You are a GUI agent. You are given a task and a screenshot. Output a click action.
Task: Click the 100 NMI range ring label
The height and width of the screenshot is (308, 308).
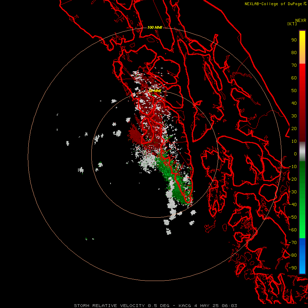[155, 27]
